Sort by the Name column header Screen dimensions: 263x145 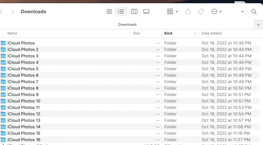point(12,33)
